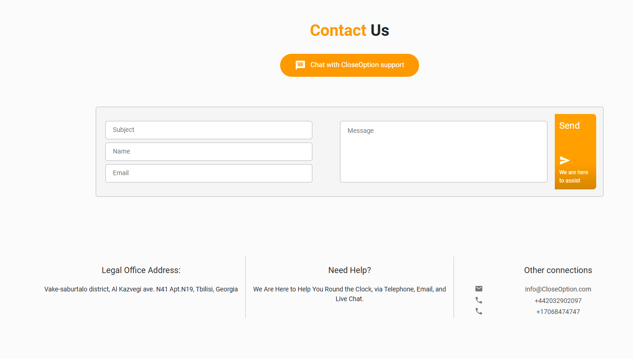This screenshot has width=633, height=359.
Task: Click the Tbilisi, Georgia office address text
Action: [x=141, y=289]
